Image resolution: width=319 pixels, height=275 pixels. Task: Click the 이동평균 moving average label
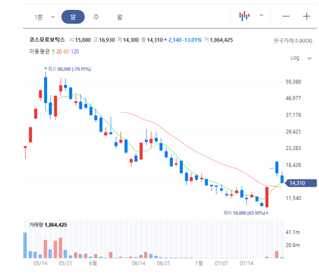click(40, 51)
